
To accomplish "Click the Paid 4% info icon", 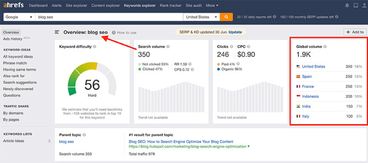I will tap(238, 64).
